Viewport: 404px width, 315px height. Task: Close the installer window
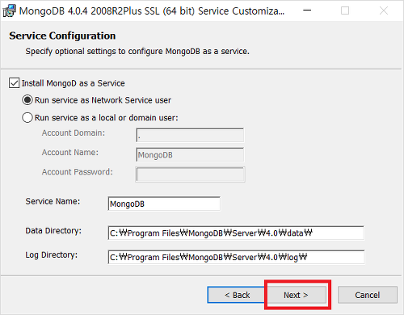tap(384, 10)
